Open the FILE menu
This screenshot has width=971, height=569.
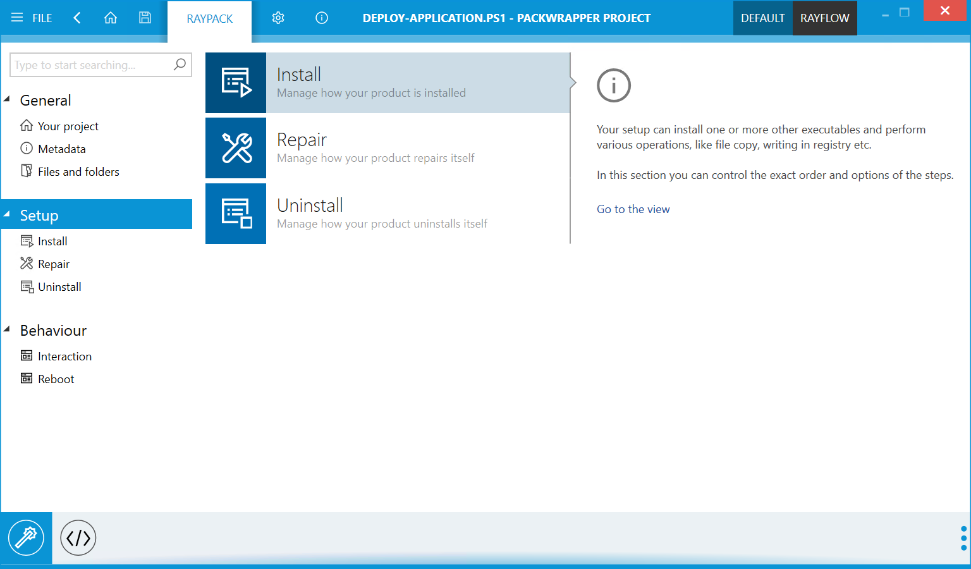pos(32,18)
